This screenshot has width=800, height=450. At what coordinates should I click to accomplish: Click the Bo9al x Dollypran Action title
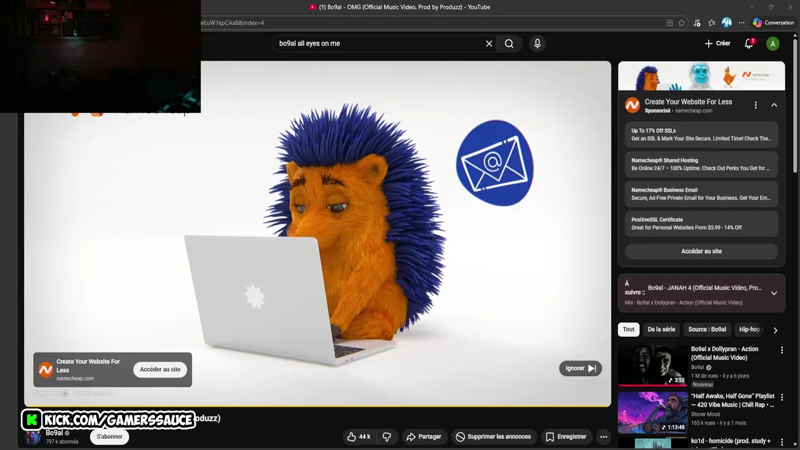(x=724, y=353)
